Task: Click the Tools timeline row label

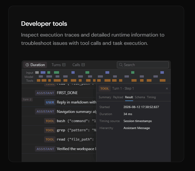Action: point(30,81)
